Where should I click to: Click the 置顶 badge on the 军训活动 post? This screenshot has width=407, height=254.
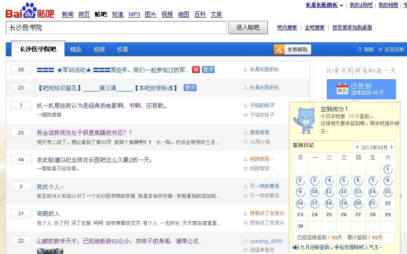208,69
